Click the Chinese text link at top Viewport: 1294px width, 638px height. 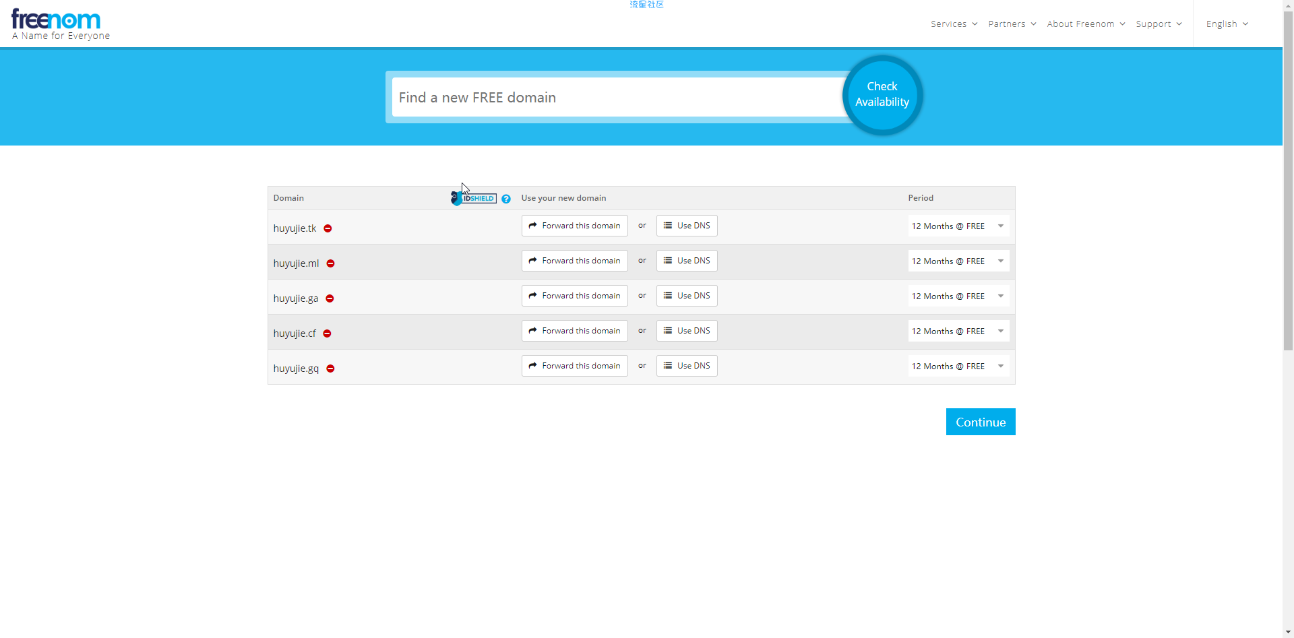(647, 5)
